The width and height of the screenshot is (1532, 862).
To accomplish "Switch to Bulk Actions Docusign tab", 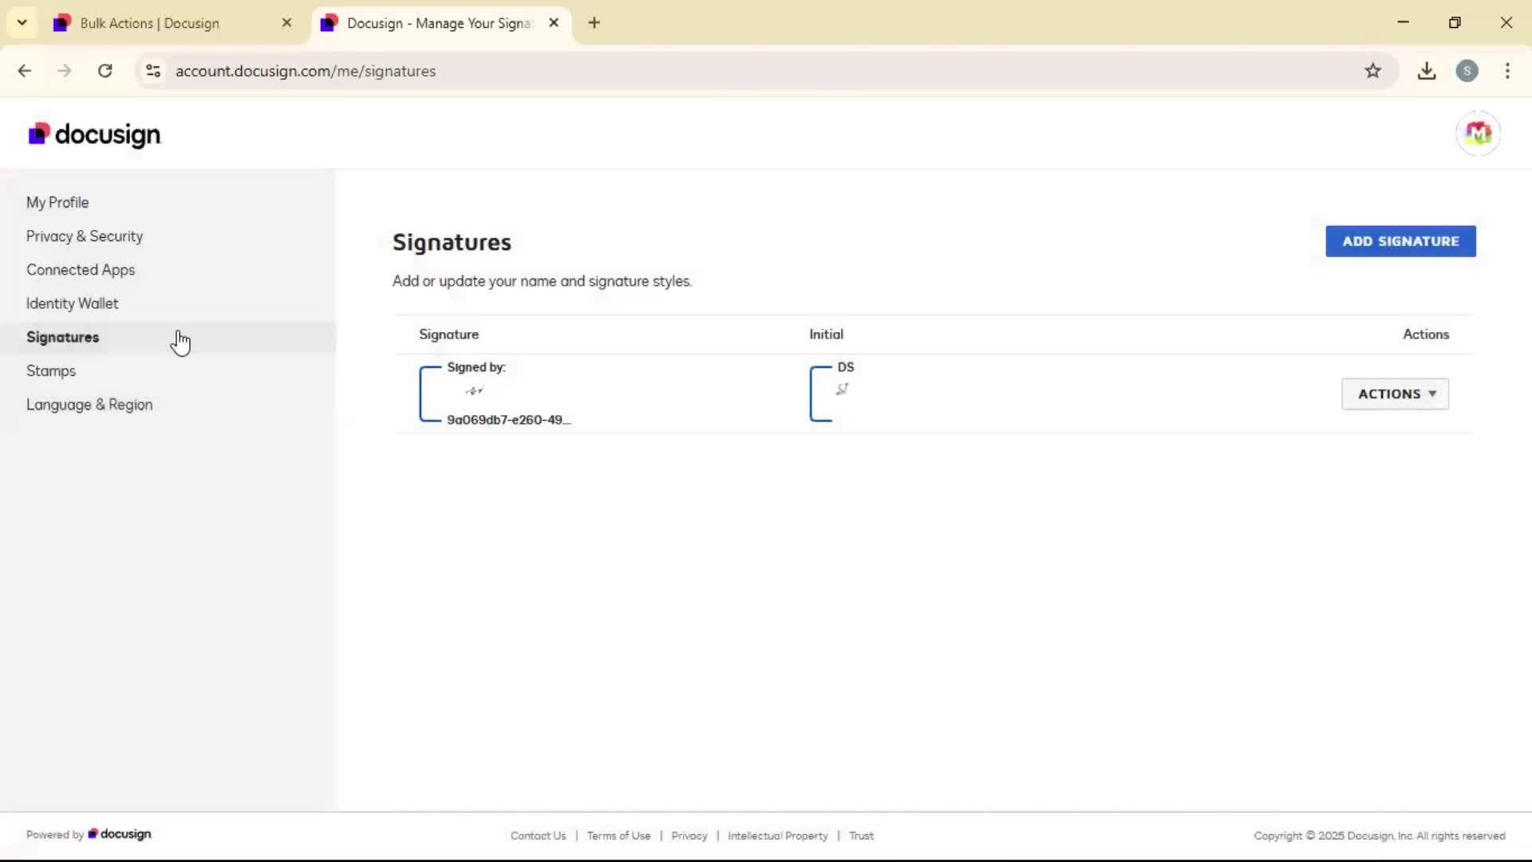I will click(150, 23).
